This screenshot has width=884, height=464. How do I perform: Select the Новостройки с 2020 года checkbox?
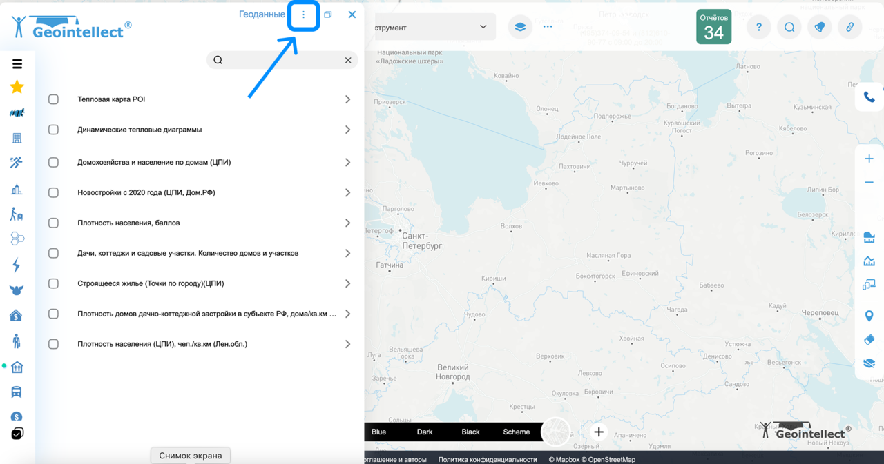[53, 192]
